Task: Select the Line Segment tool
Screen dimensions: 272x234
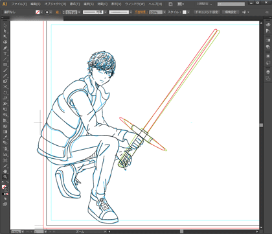Action: (x=5, y=59)
